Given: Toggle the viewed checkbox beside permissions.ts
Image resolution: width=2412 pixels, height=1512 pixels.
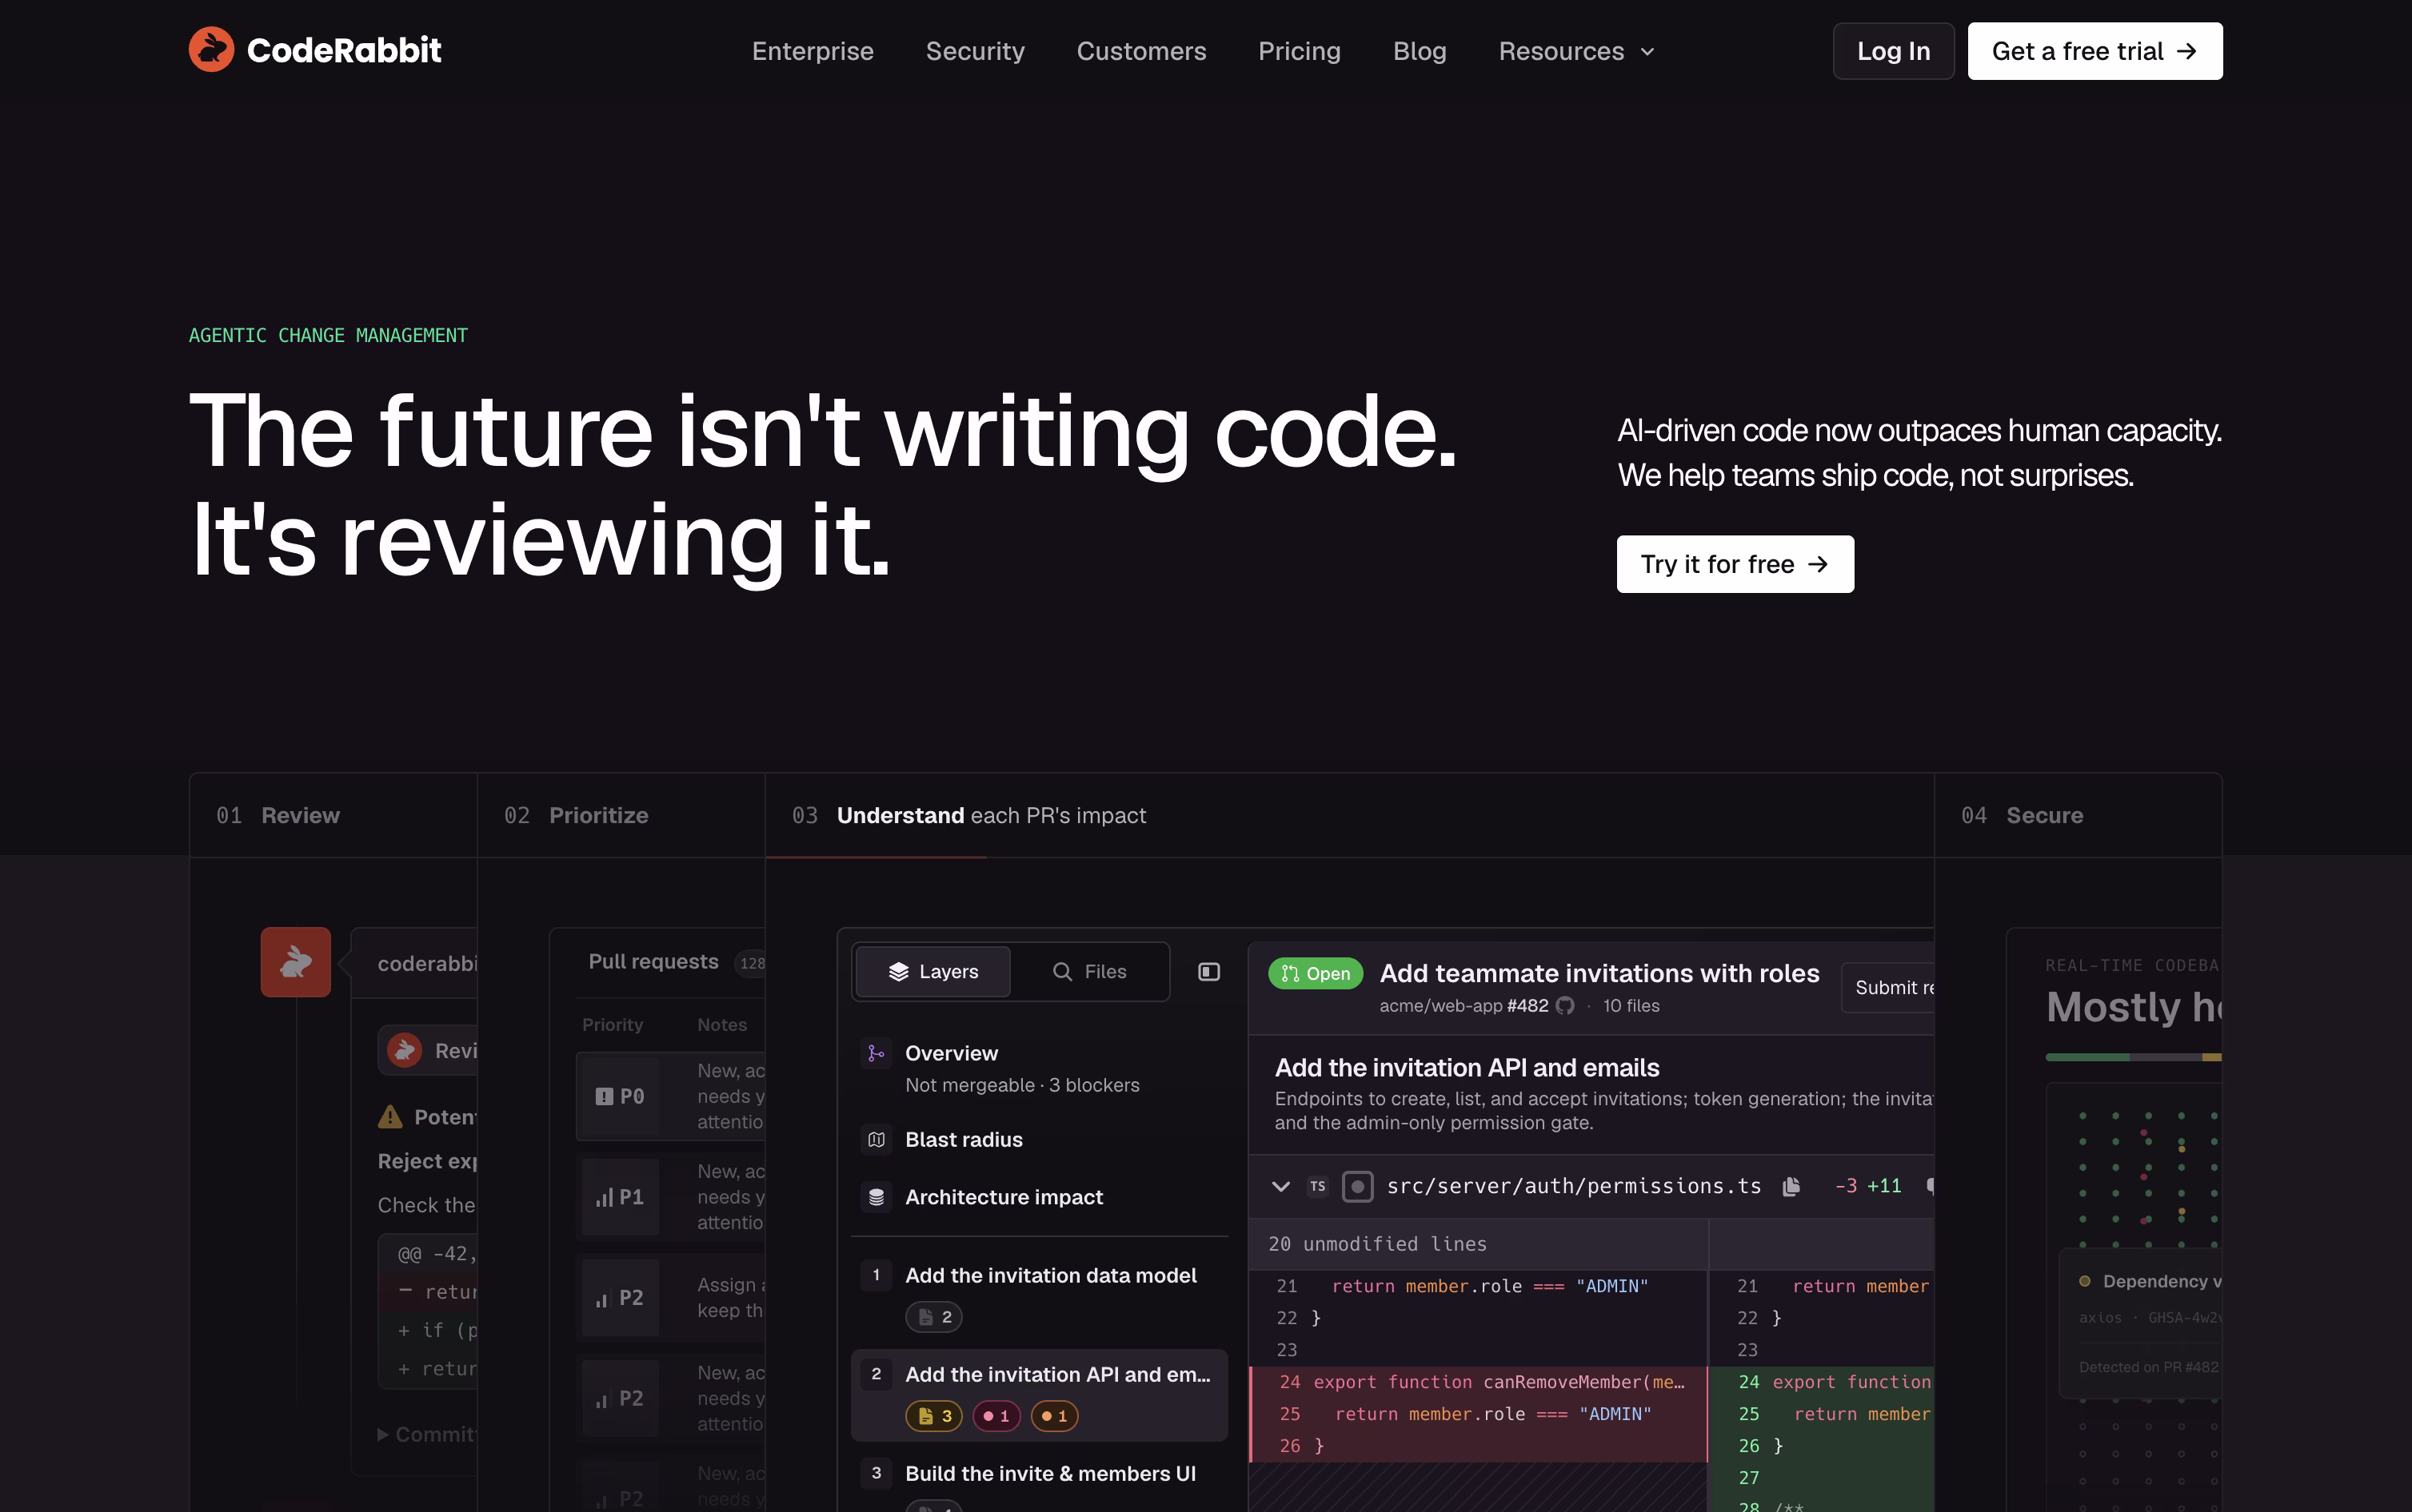Looking at the screenshot, I should (x=1356, y=1186).
